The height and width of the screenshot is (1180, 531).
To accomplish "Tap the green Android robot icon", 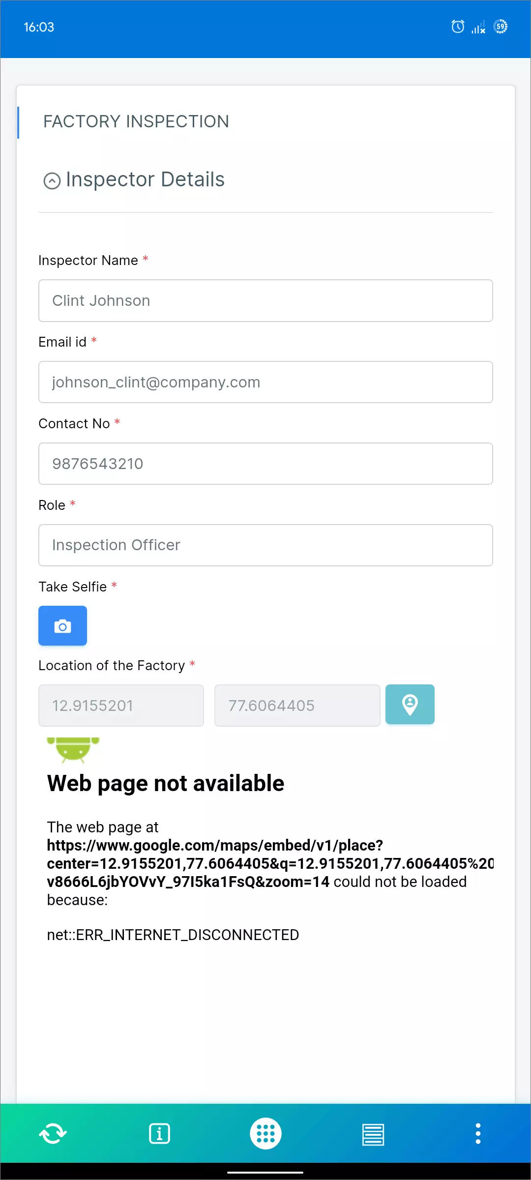I will [73, 749].
